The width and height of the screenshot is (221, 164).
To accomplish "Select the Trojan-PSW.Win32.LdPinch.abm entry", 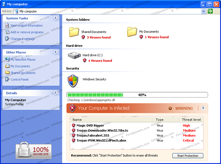I will (x=101, y=140).
